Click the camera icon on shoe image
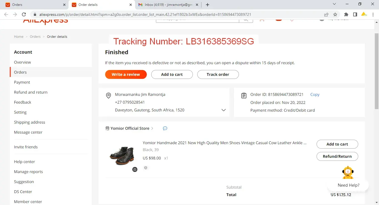This screenshot has width=379, height=205. (135, 169)
